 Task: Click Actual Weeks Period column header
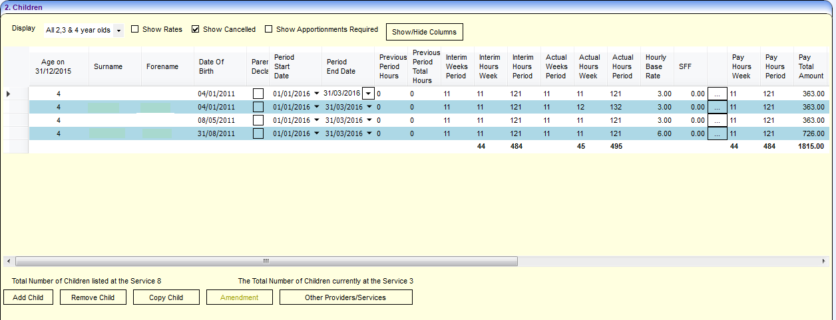556,66
